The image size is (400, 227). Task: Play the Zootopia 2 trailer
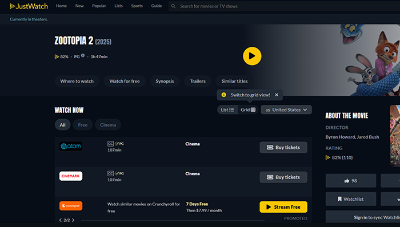[x=252, y=56]
